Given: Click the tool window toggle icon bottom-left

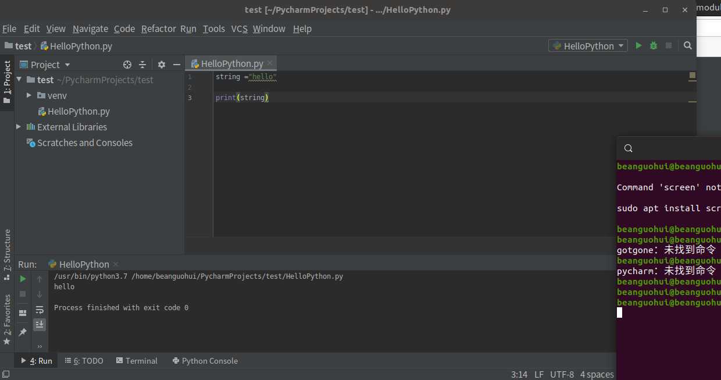Looking at the screenshot, I should (x=6, y=375).
